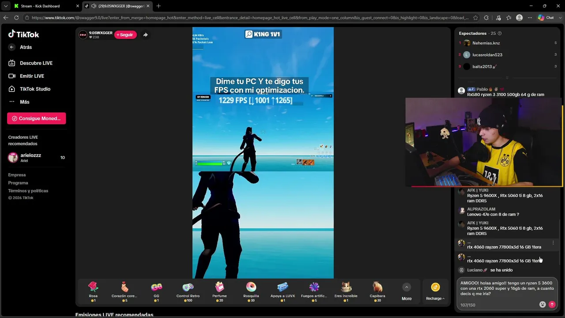565x318 pixels.
Task: Open the tab search dropdown
Action: pos(5,6)
